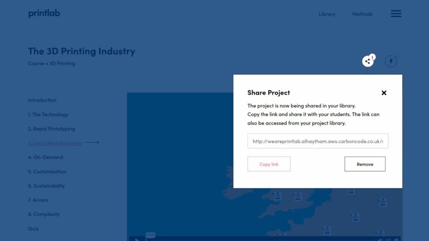Open the Library menu item
The image size is (429, 241).
click(327, 14)
